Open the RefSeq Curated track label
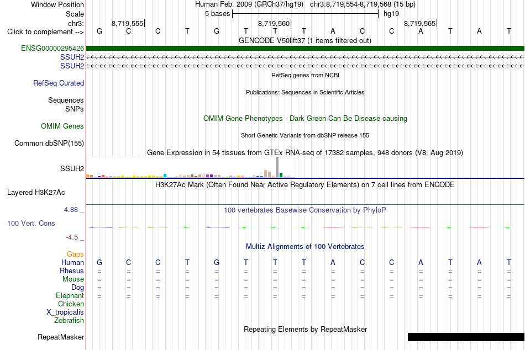This screenshot has width=525, height=350. [x=59, y=83]
